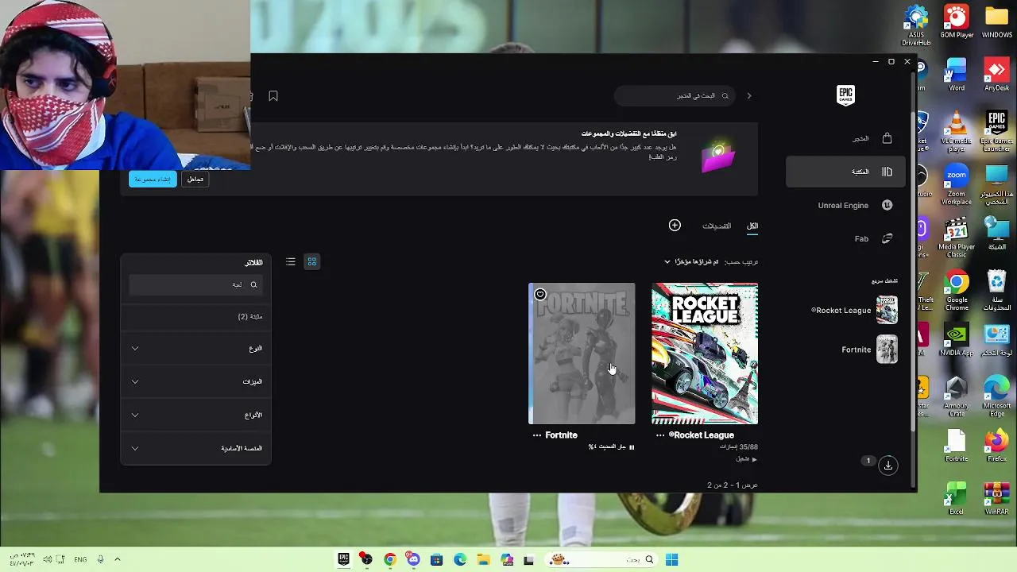Launch Rocket League from quick launch list
The image size is (1017, 572).
coord(854,310)
